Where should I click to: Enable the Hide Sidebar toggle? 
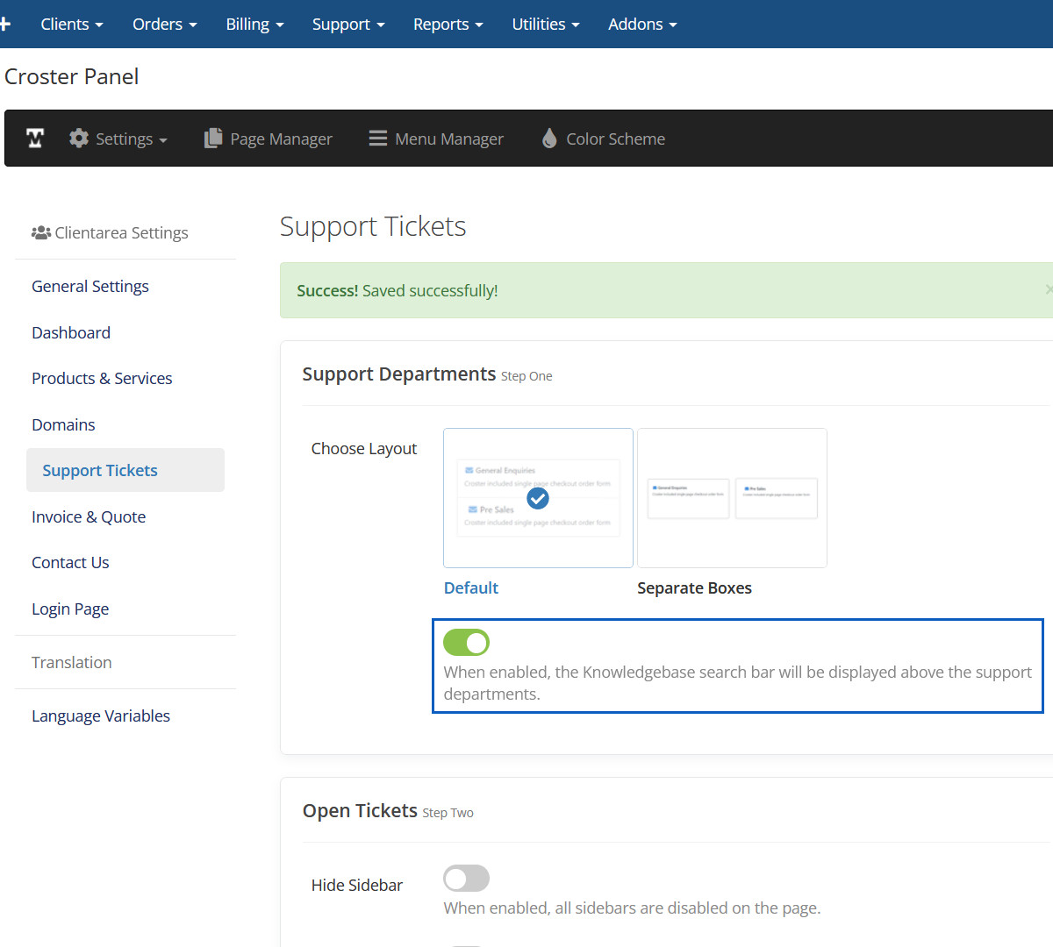[x=466, y=878]
